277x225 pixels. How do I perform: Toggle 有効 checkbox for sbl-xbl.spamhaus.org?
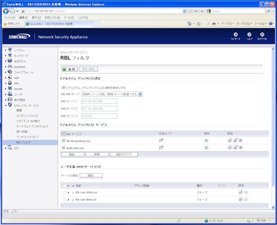click(x=206, y=141)
